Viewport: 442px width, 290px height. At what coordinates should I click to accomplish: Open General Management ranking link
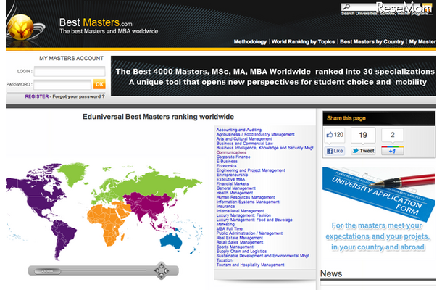235,188
